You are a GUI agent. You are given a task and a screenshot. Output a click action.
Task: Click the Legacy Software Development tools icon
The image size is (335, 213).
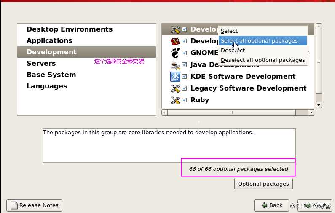[x=175, y=88]
